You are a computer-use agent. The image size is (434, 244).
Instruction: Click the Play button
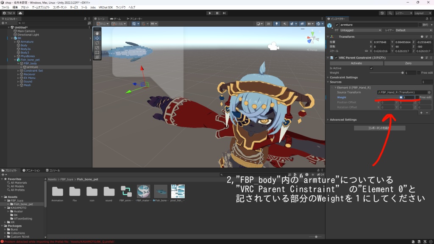click(210, 13)
